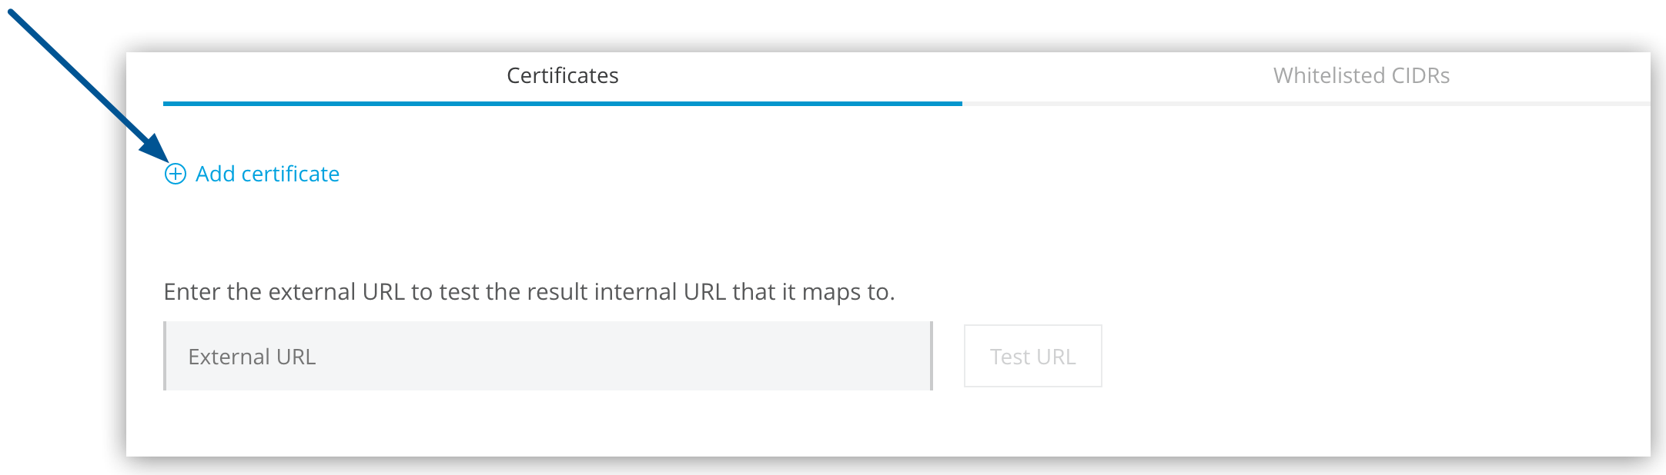Select the External URL input for editing

click(547, 356)
